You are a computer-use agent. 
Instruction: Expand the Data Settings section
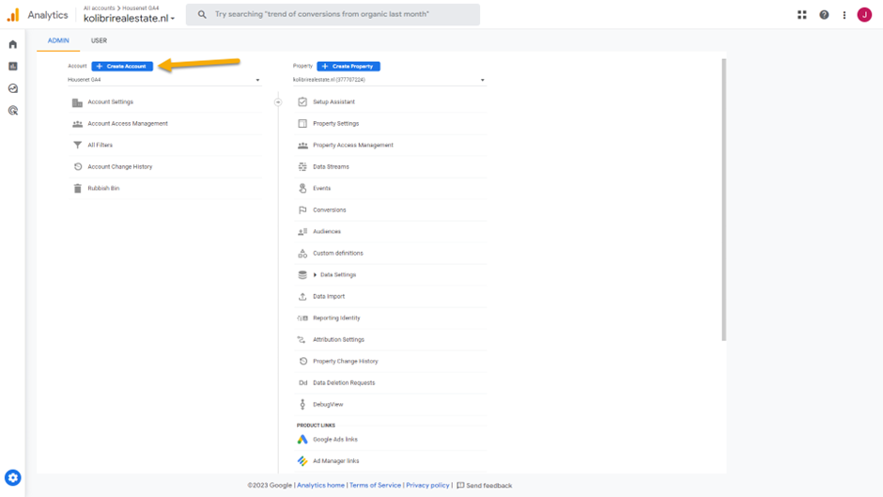click(315, 275)
